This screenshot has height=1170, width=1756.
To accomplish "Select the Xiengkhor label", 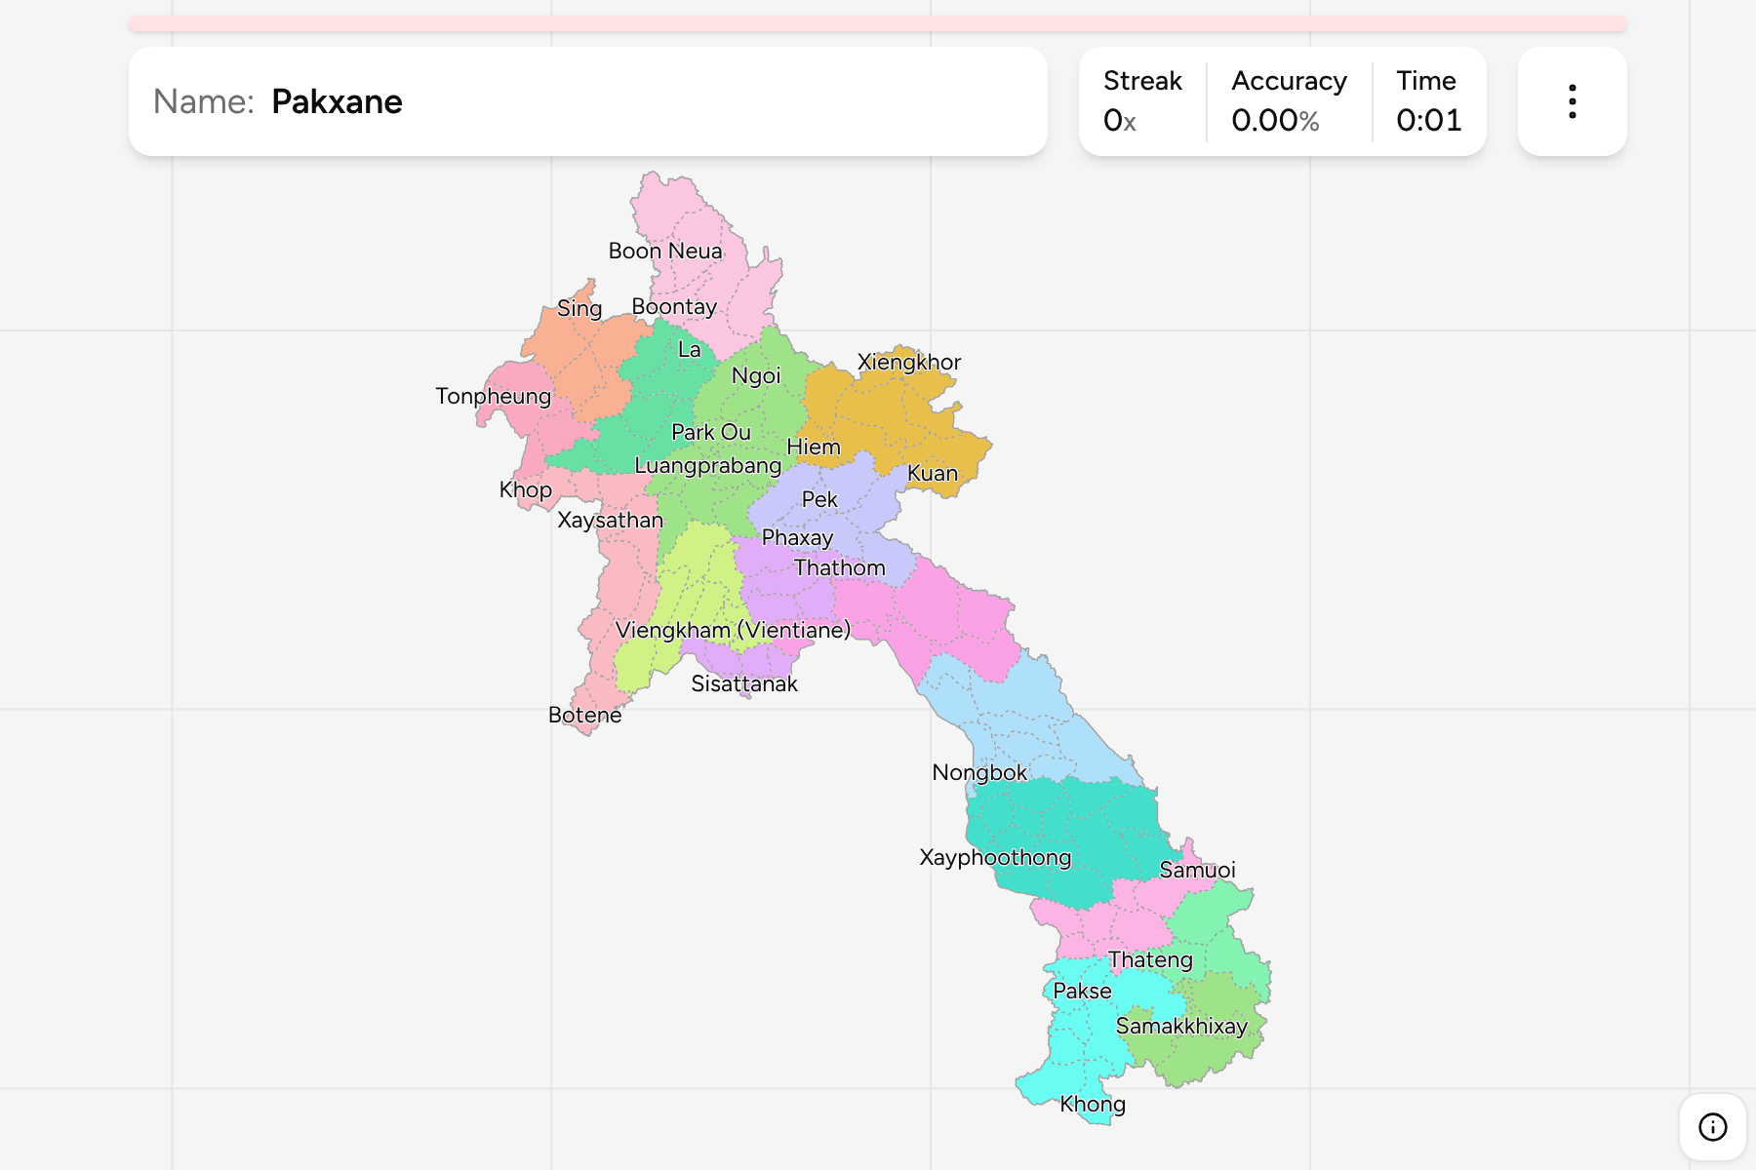I will click(x=909, y=363).
